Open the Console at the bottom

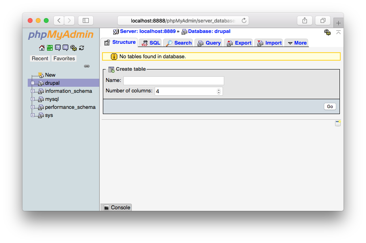116,207
